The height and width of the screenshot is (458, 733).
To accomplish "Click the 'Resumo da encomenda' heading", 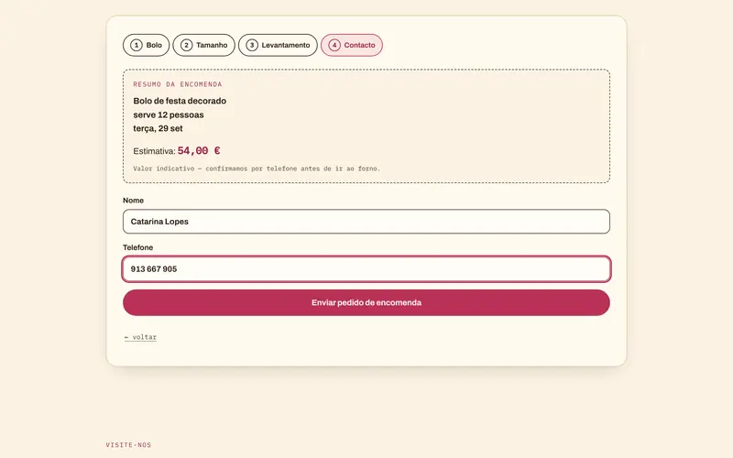I will point(178,84).
